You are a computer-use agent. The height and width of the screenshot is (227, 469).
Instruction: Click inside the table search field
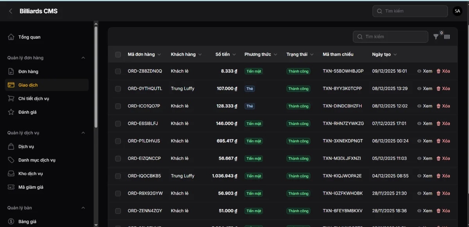click(x=391, y=36)
